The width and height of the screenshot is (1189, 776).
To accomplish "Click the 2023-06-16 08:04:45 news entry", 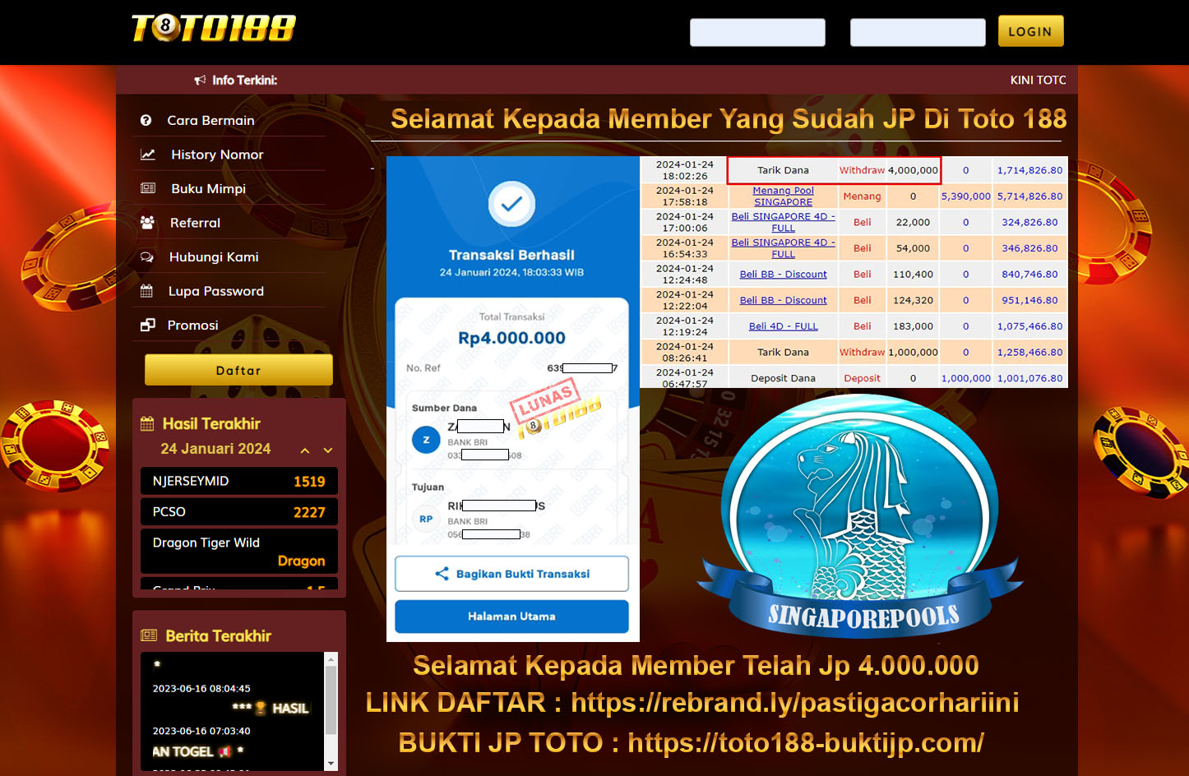I will pos(201,689).
